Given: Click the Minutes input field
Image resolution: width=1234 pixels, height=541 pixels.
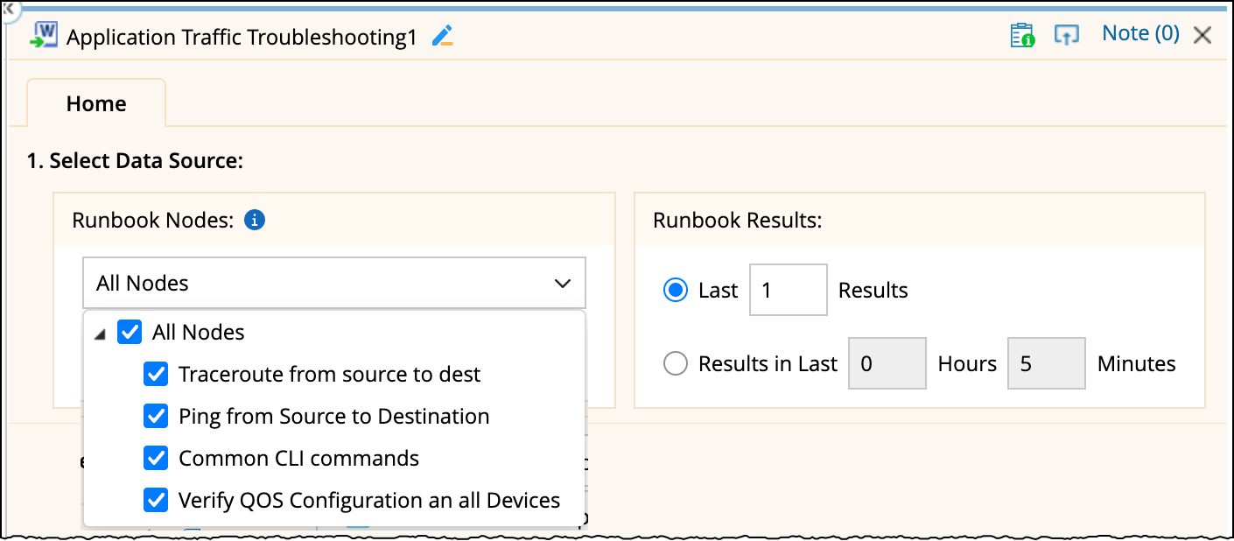Looking at the screenshot, I should click(x=1047, y=364).
